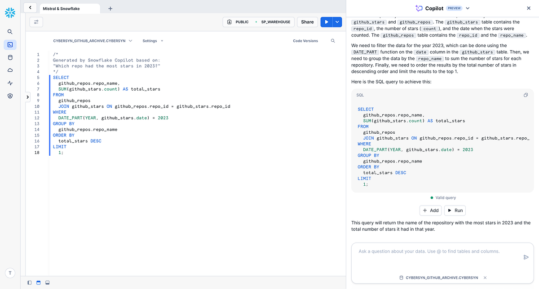Send the Copilot question with the arrow icon

[x=526, y=257]
